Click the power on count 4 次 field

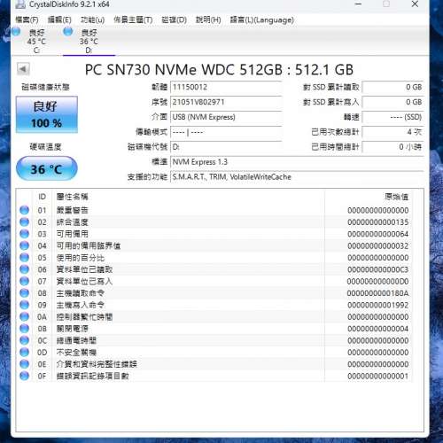(x=392, y=132)
